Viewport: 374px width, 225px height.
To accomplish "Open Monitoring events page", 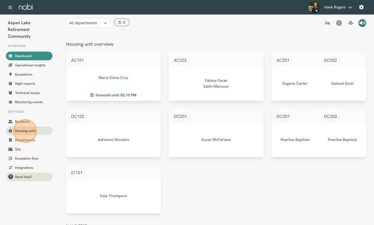I will pyautogui.click(x=28, y=102).
